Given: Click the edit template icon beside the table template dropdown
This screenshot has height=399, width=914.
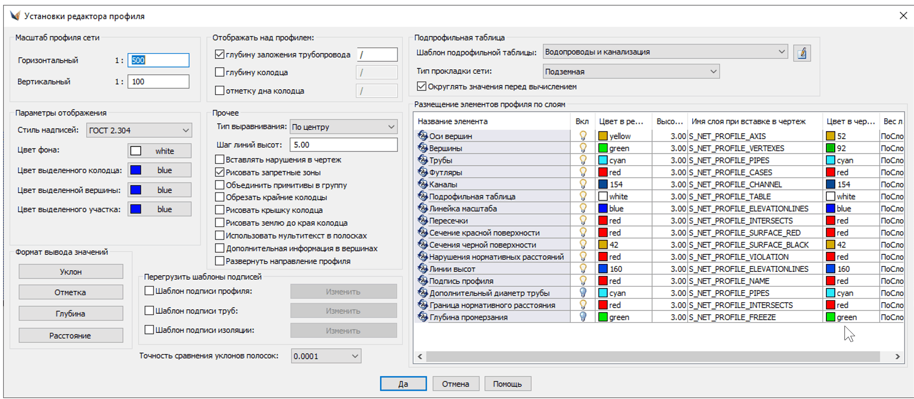Looking at the screenshot, I should pyautogui.click(x=802, y=53).
